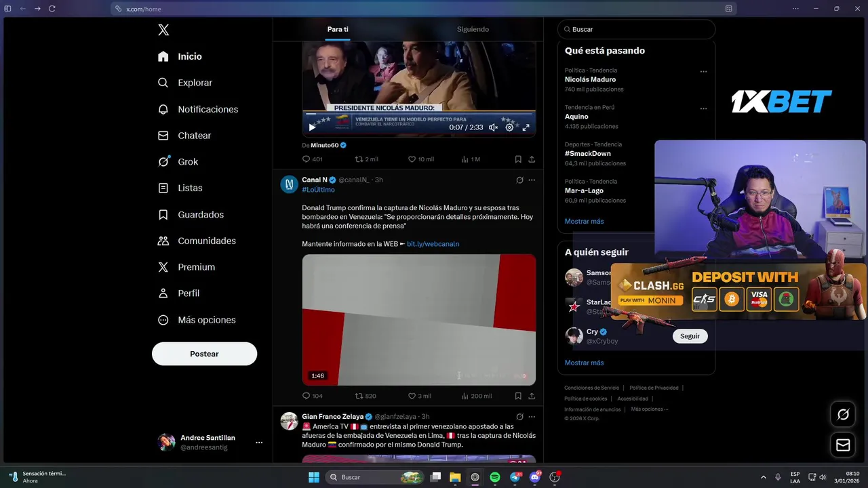The image size is (868, 488).
Task: Unmute the Minuto60 video
Action: pyautogui.click(x=493, y=127)
